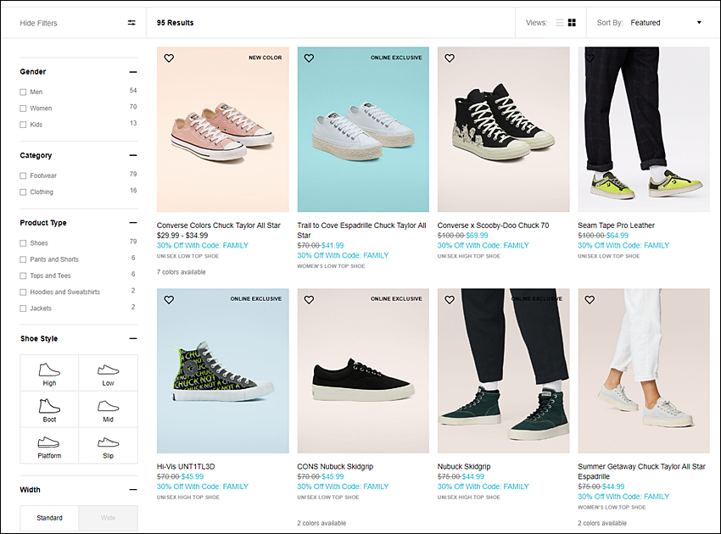Check the Footwear category filter

coord(23,175)
